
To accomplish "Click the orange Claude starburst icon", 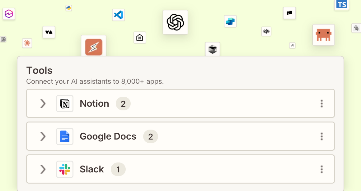I will [27, 43].
